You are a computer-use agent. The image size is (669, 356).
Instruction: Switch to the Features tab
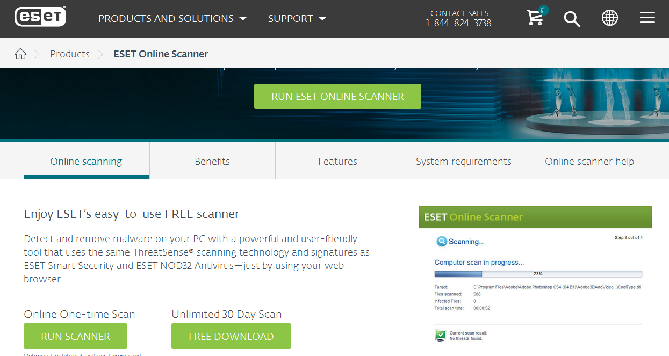click(338, 162)
